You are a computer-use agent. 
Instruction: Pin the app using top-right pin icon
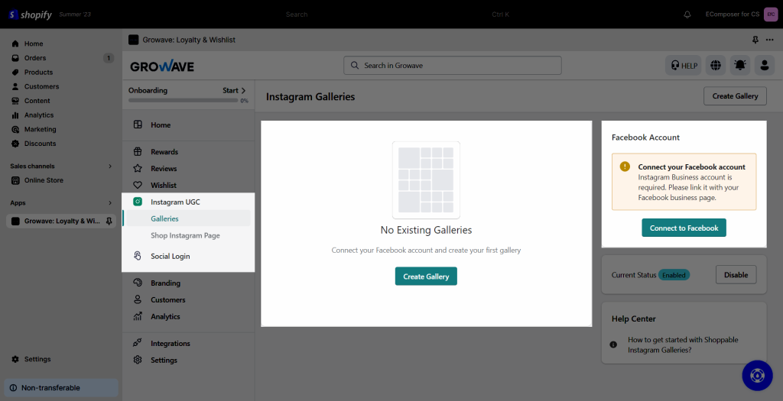pyautogui.click(x=755, y=40)
